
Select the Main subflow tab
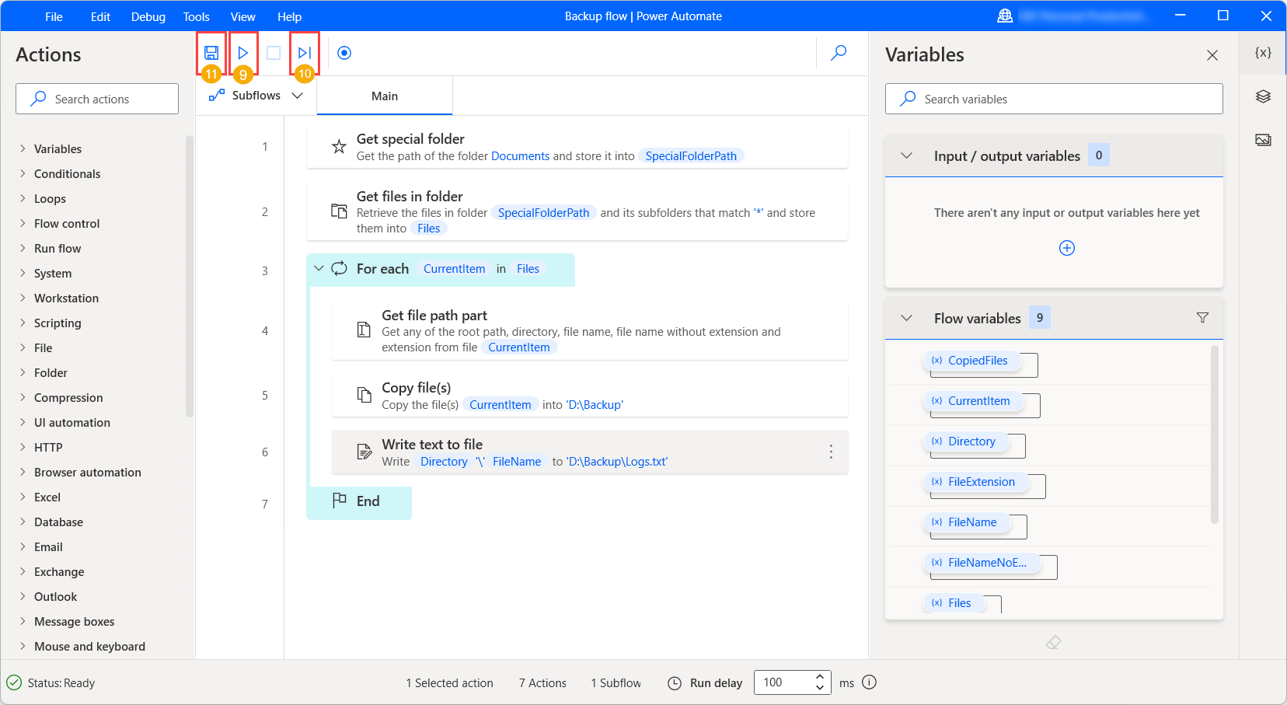pyautogui.click(x=385, y=96)
